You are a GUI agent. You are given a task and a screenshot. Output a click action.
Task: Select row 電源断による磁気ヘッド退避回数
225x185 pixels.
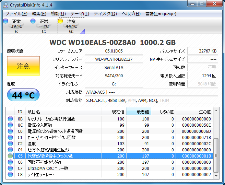point(109,131)
